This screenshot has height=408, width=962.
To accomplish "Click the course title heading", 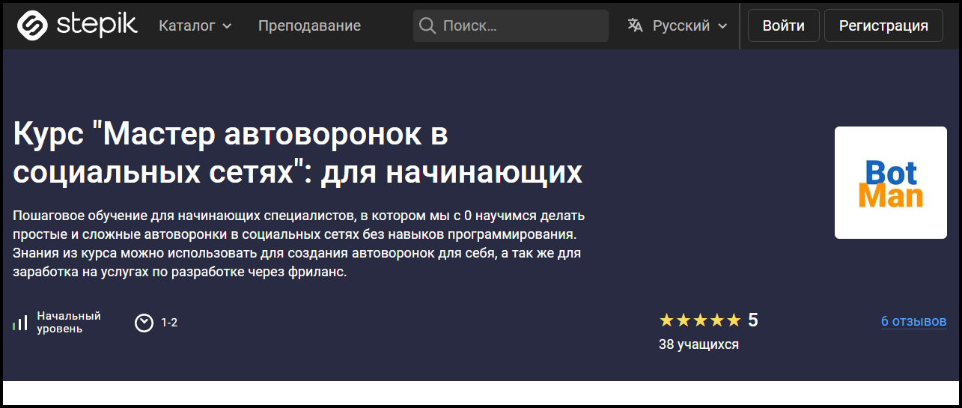I will pos(298,153).
